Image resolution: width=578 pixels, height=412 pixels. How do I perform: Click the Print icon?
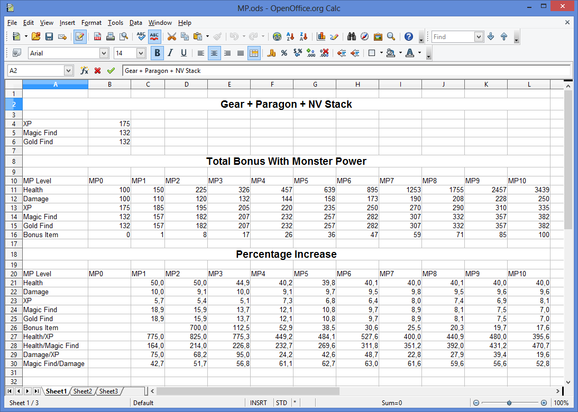[x=111, y=36]
